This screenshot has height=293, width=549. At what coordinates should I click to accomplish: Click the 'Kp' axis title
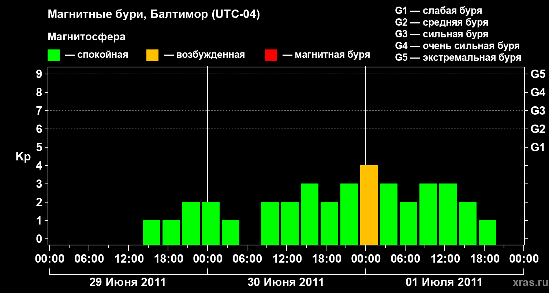tap(23, 157)
